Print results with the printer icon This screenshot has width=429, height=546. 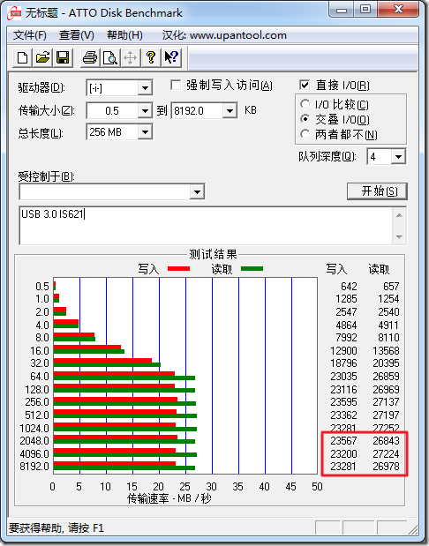click(90, 57)
